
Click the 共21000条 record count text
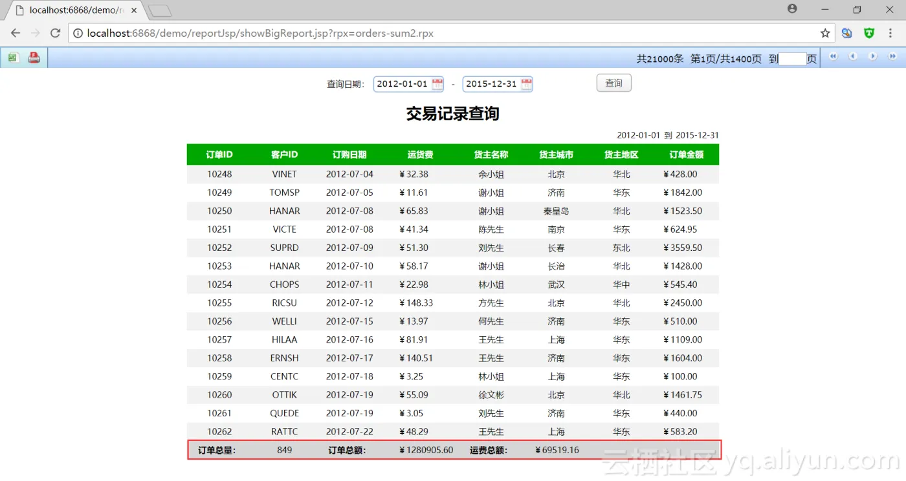659,59
